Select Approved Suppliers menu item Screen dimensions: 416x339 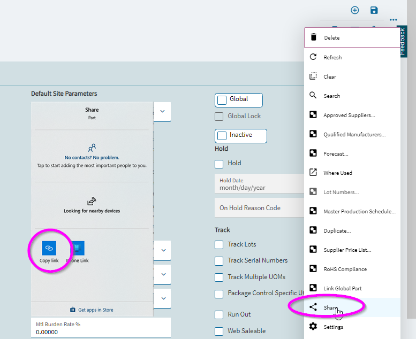pyautogui.click(x=349, y=115)
